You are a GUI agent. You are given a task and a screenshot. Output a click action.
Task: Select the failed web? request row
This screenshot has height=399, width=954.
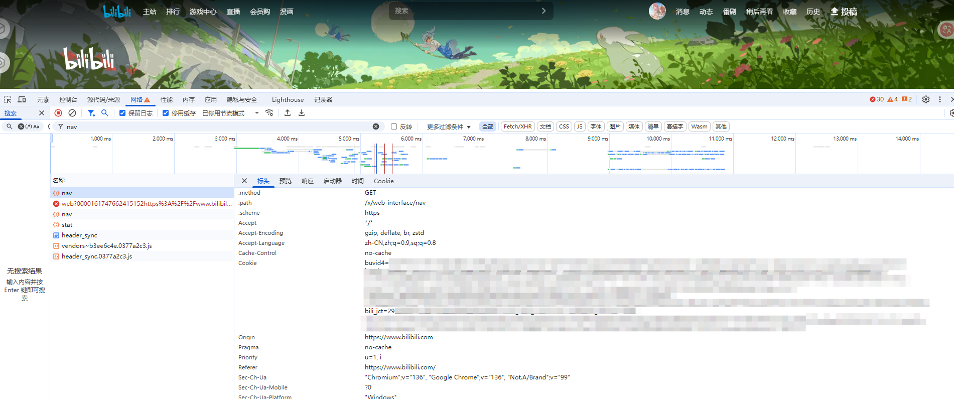coord(142,204)
